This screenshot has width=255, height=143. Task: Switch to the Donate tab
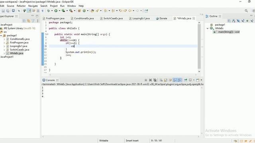[162, 19]
